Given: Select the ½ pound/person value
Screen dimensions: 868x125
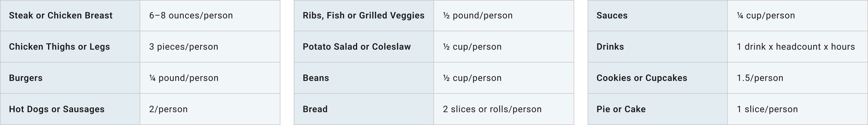Looking at the screenshot, I should [x=477, y=15].
